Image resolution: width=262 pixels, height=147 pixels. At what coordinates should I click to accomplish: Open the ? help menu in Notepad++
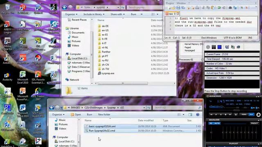189,3
